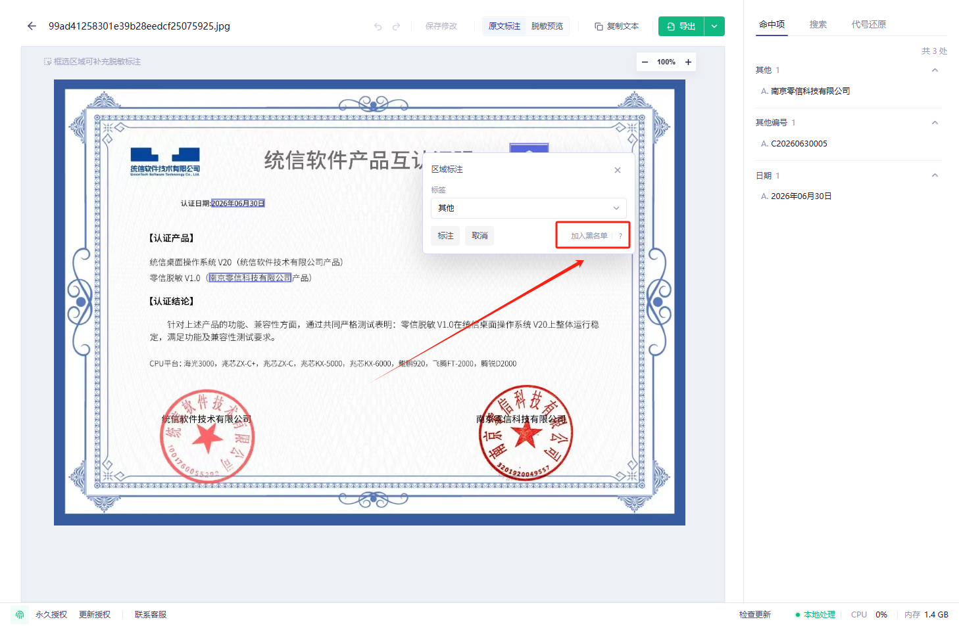
Task: Copy text with 复制文本 button
Action: pos(616,26)
